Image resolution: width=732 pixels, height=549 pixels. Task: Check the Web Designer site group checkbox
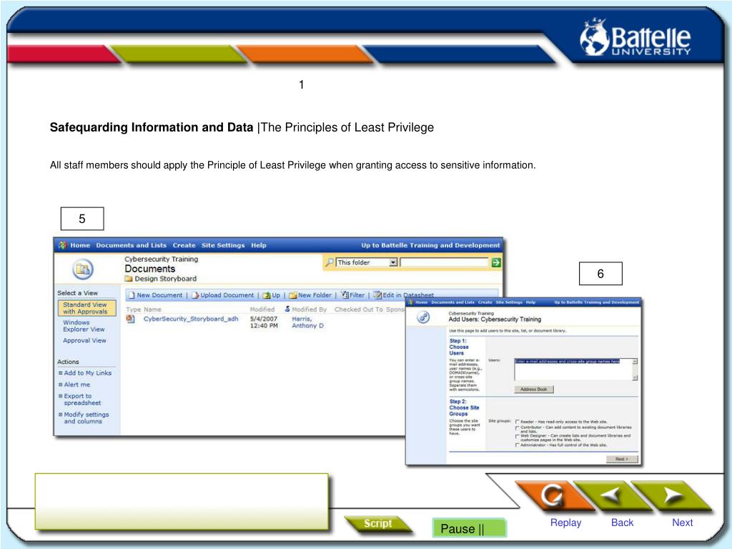518,437
